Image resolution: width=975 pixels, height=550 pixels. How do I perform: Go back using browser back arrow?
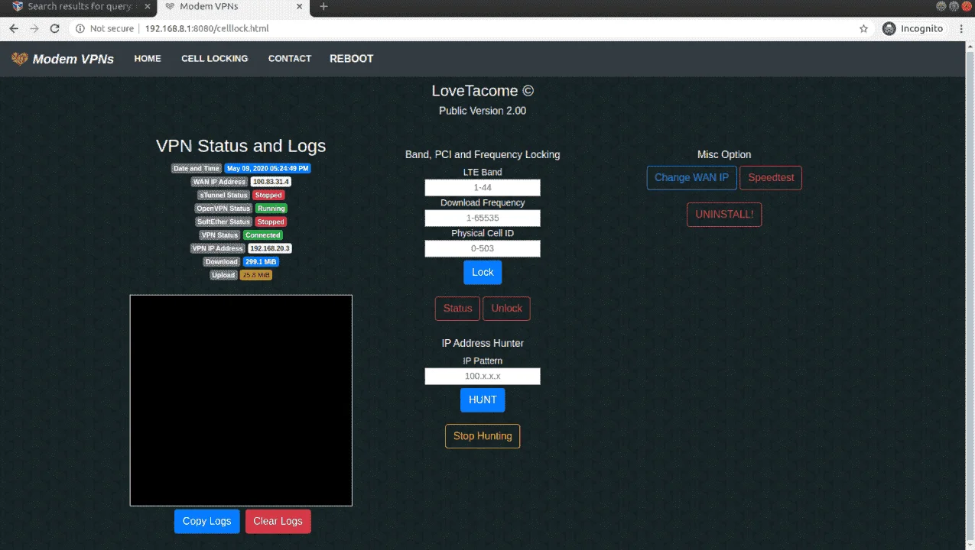(13, 28)
